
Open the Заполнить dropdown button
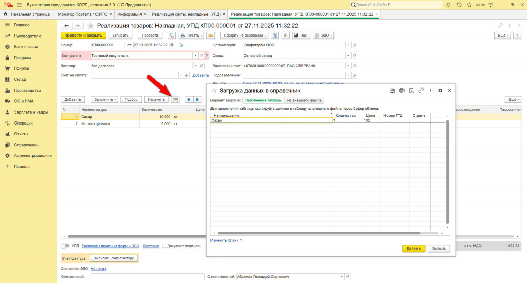pyautogui.click(x=104, y=99)
